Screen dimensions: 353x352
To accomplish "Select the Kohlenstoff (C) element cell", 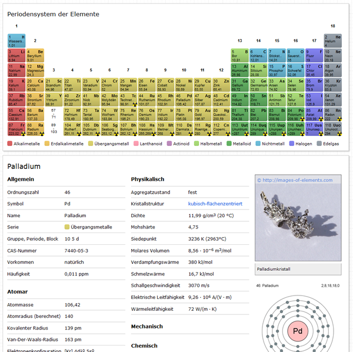I will [258, 55].
